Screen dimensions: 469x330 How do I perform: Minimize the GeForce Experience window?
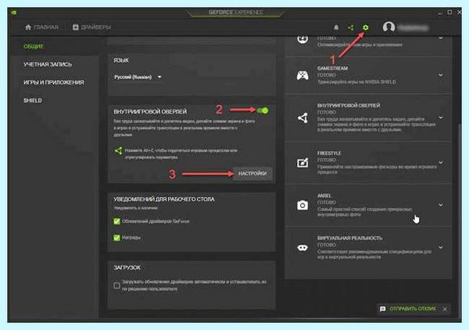[440, 13]
